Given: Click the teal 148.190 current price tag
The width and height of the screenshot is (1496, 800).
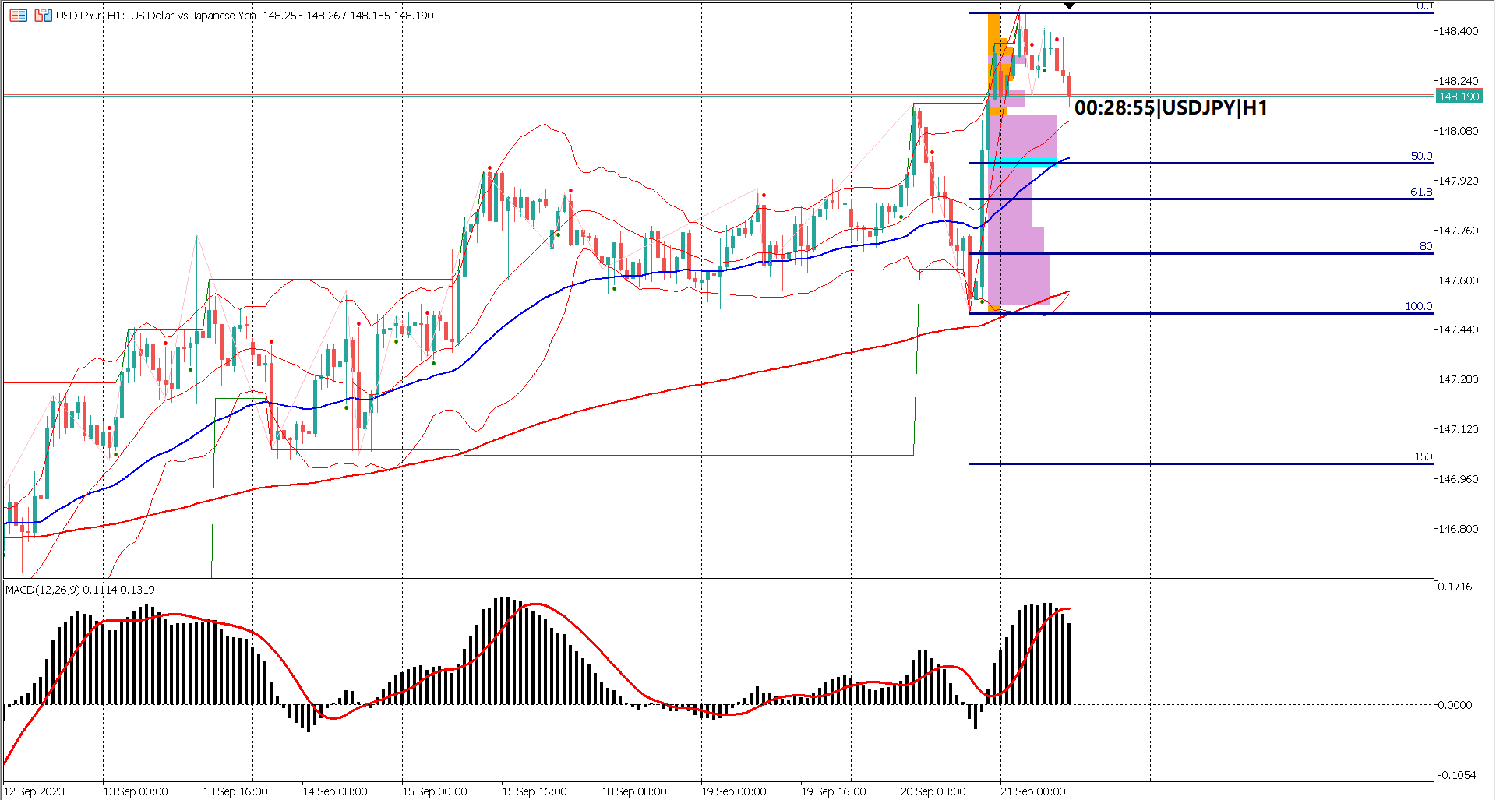Looking at the screenshot, I should pos(1461,97).
